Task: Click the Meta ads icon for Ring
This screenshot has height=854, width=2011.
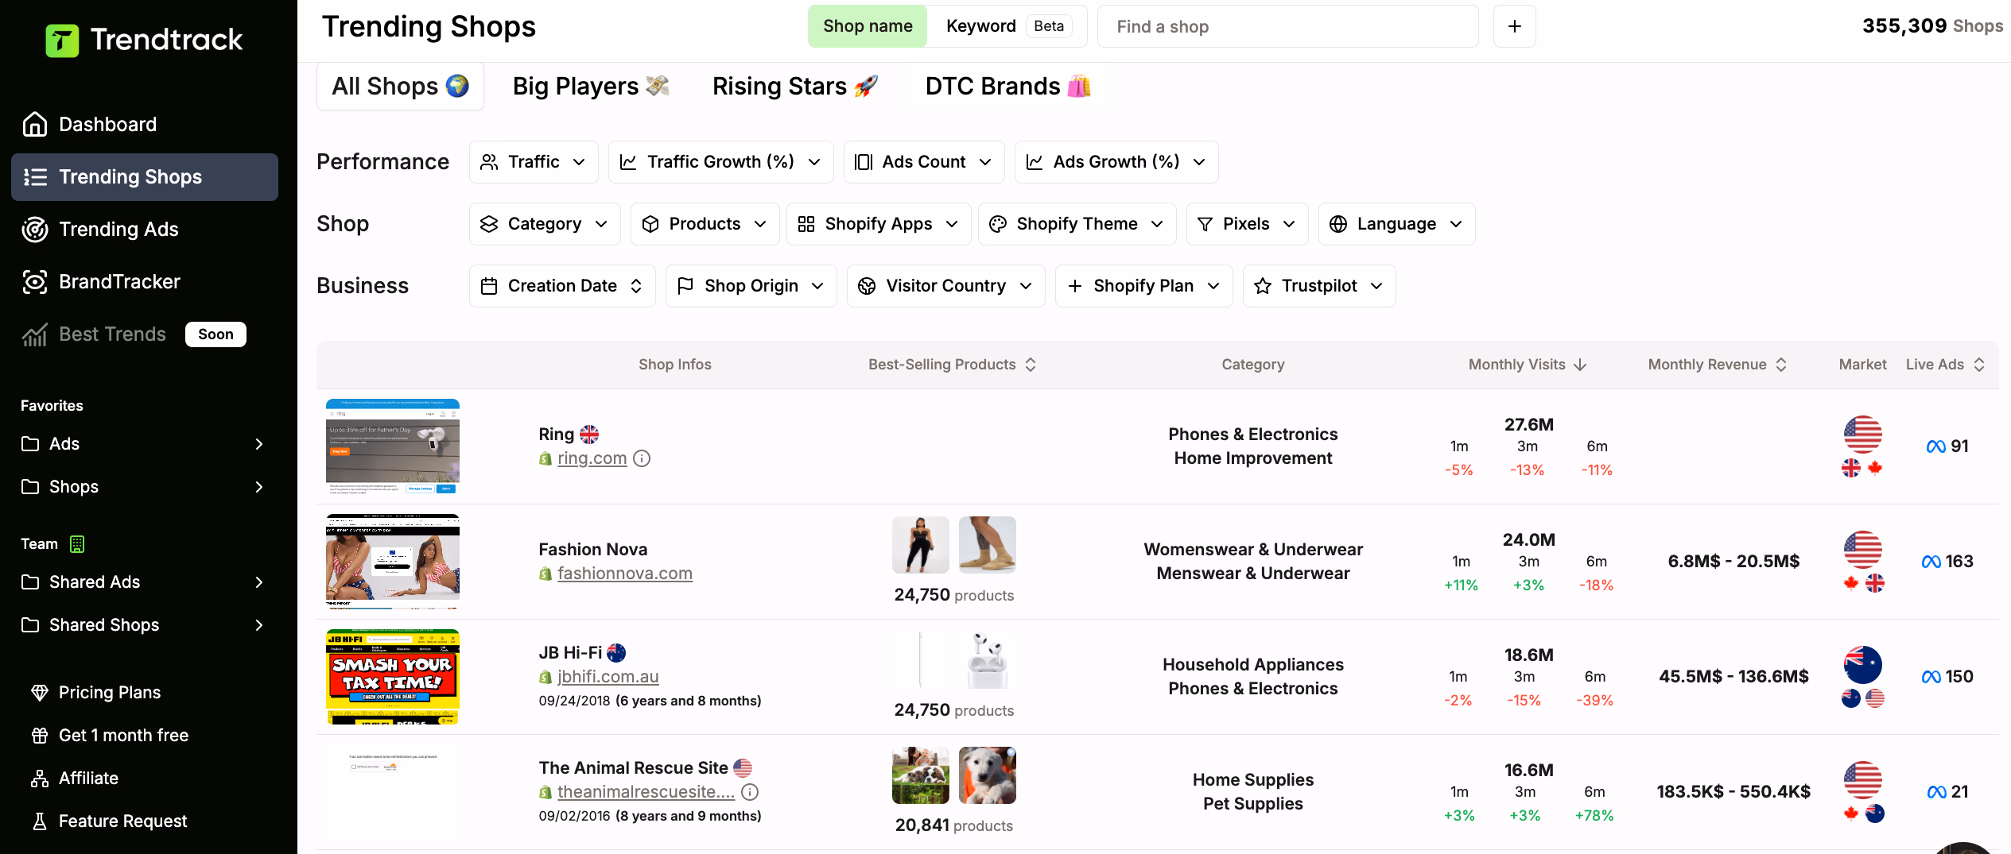Action: (1936, 446)
